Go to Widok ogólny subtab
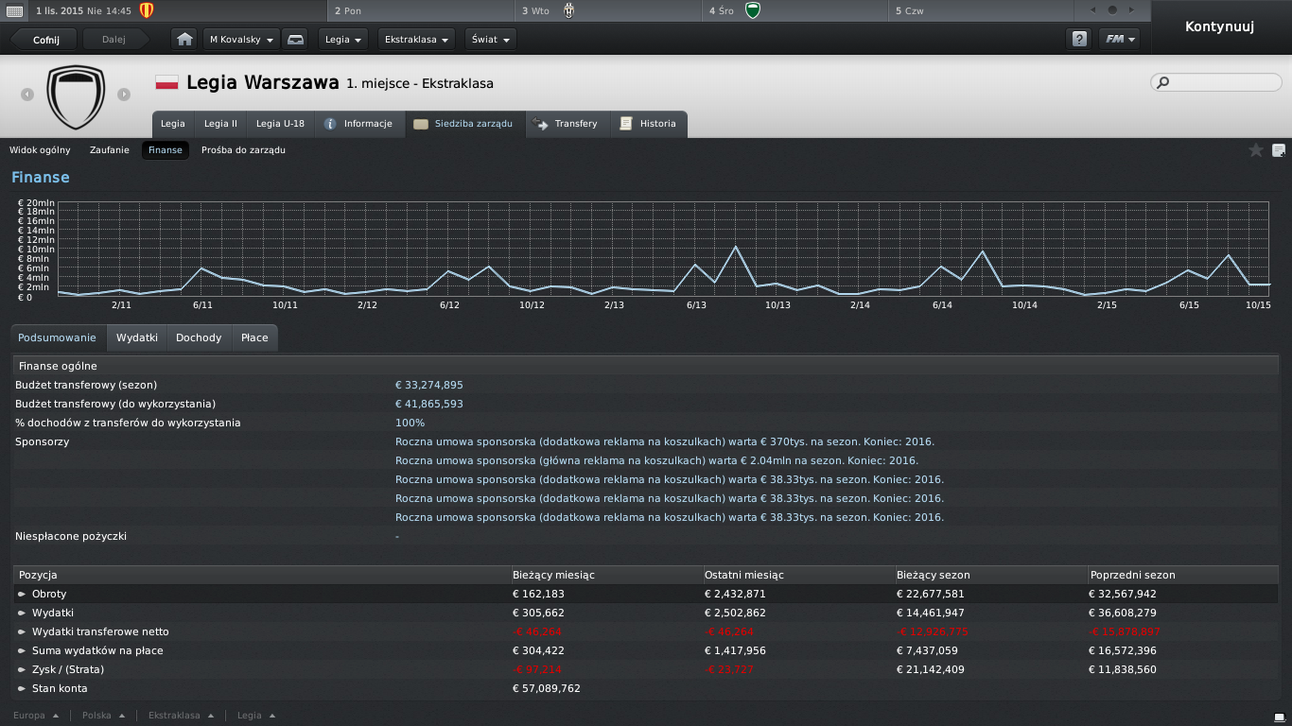 pos(40,150)
